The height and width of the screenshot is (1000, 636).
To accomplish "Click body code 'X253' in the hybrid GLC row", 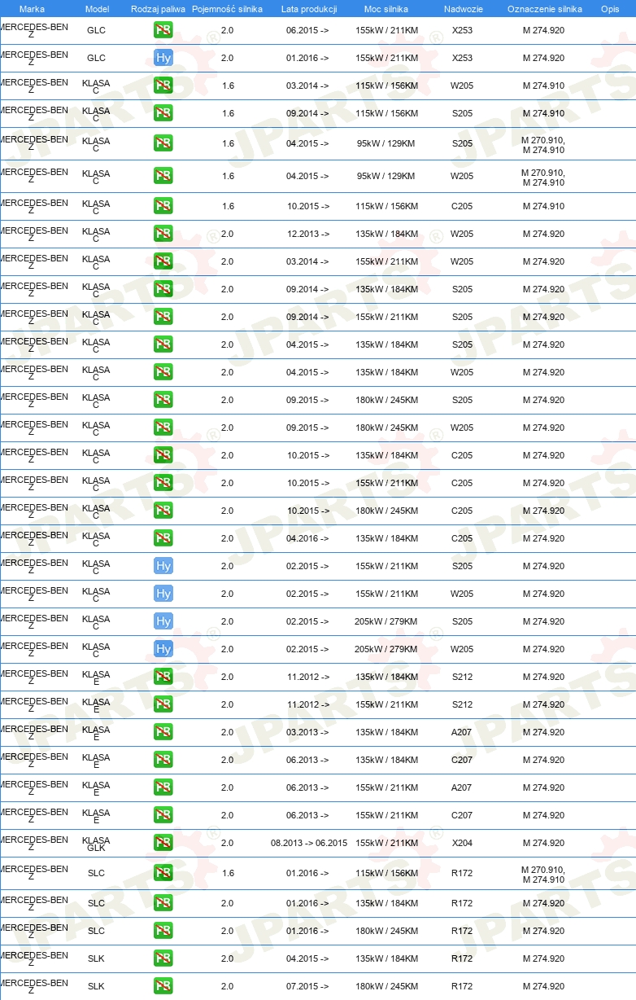I will tap(462, 59).
